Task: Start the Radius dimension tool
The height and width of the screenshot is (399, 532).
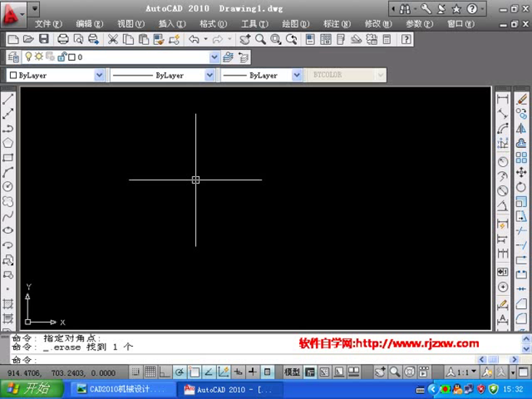Action: tap(503, 161)
